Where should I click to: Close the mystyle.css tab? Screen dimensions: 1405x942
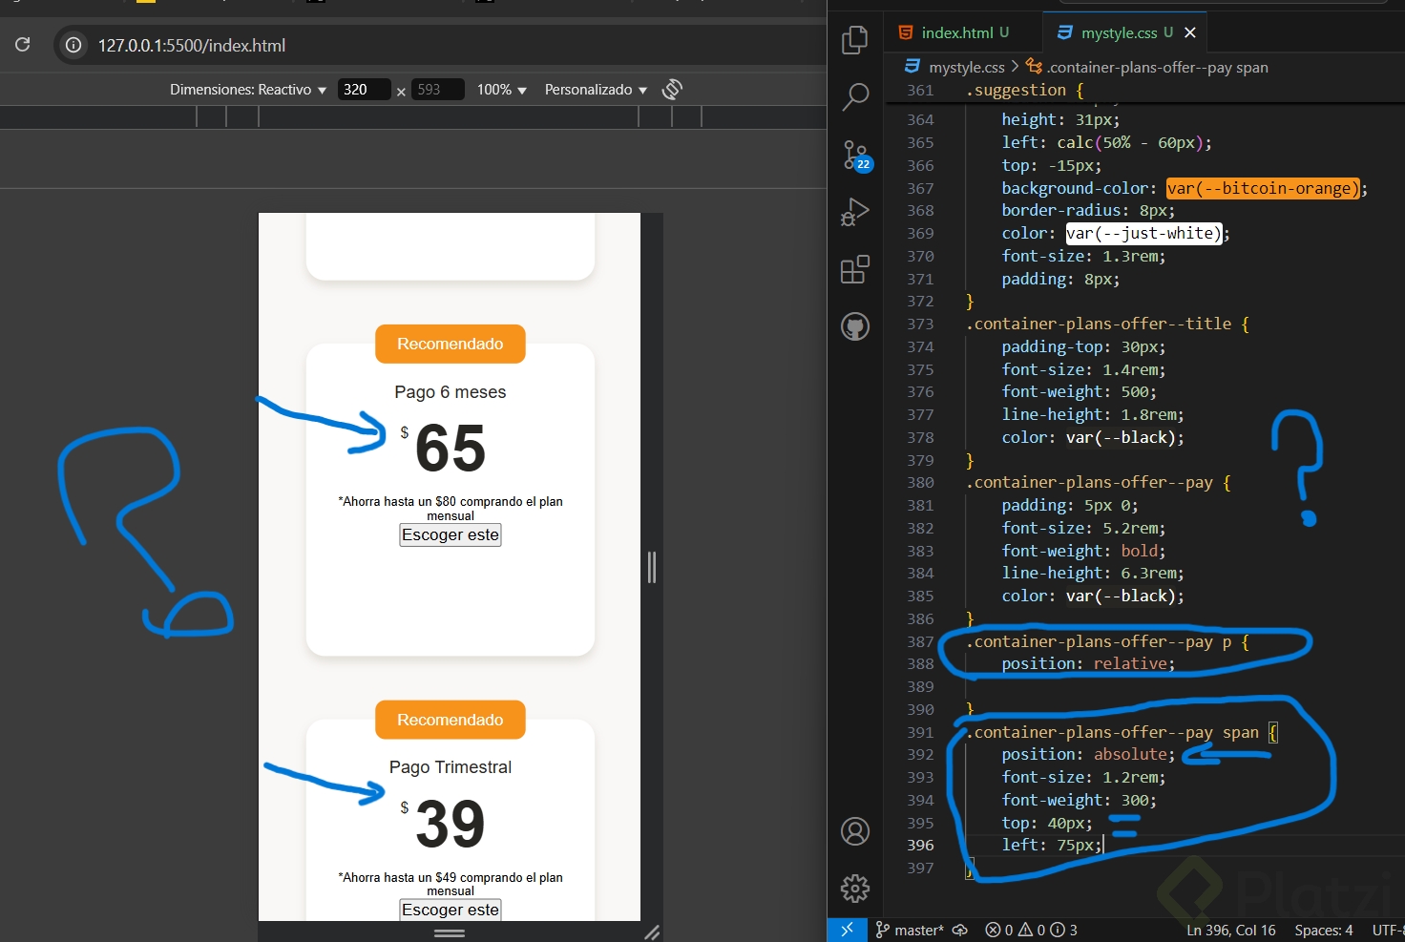(x=1190, y=32)
